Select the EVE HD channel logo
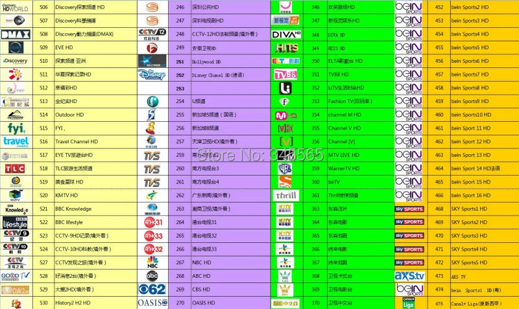This screenshot has width=519, height=309. click(16, 47)
